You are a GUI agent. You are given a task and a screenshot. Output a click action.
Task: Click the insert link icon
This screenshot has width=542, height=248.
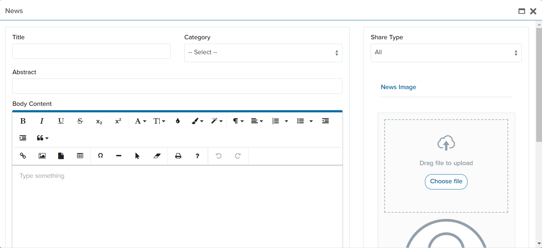tap(23, 156)
